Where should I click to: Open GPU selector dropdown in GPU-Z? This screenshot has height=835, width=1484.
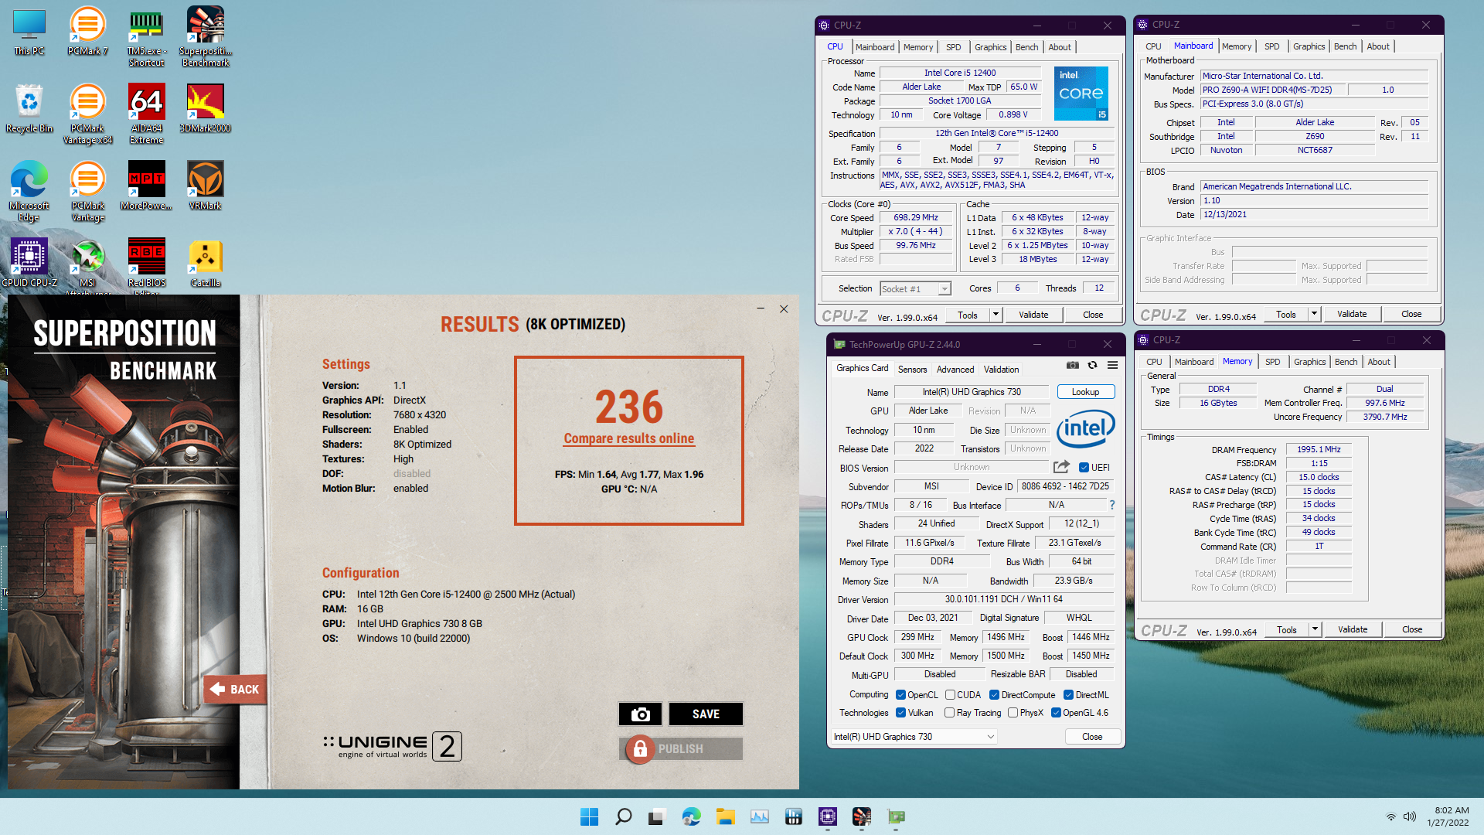coord(914,737)
